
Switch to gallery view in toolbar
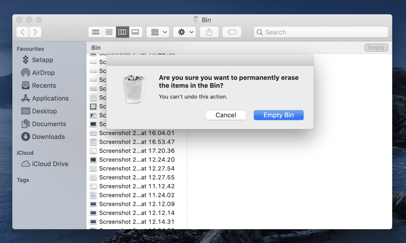[136, 32]
